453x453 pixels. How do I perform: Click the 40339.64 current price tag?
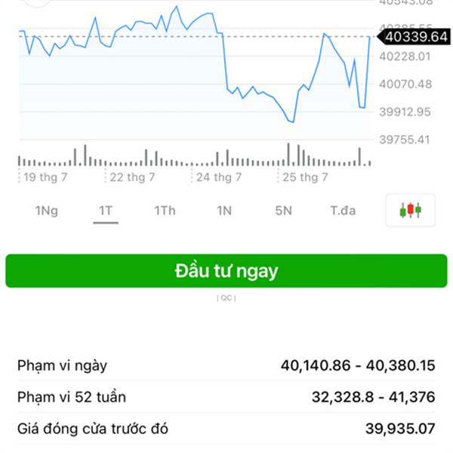point(414,37)
